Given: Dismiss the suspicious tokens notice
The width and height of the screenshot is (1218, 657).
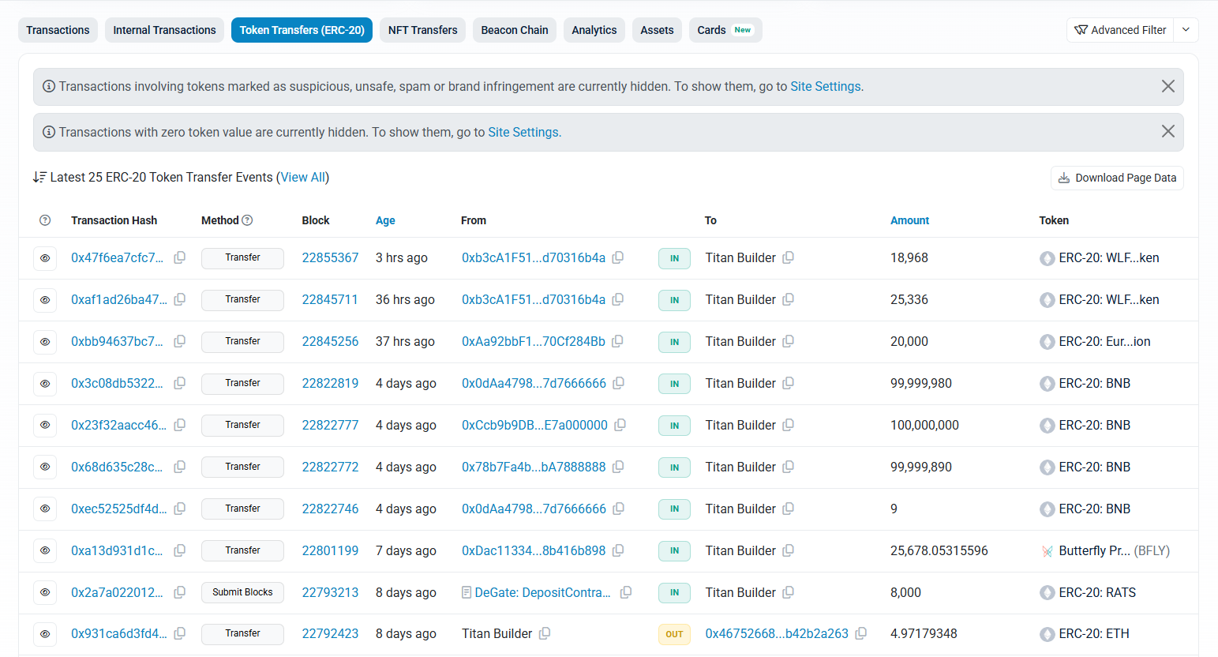Looking at the screenshot, I should pos(1168,86).
